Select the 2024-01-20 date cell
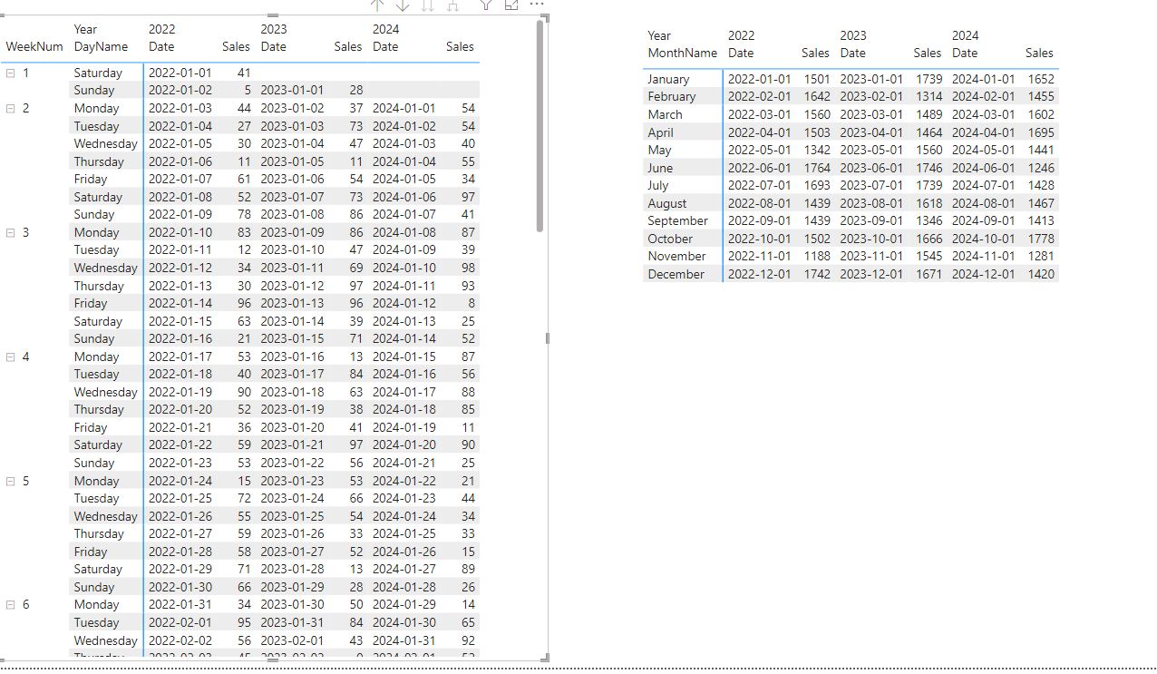Image resolution: width=1157 pixels, height=674 pixels. click(404, 444)
